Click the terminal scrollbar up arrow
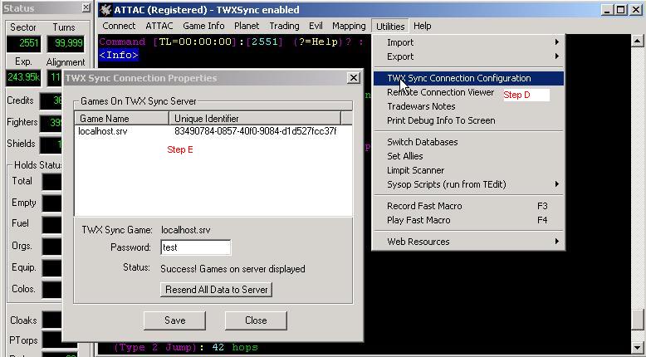 click(637, 41)
